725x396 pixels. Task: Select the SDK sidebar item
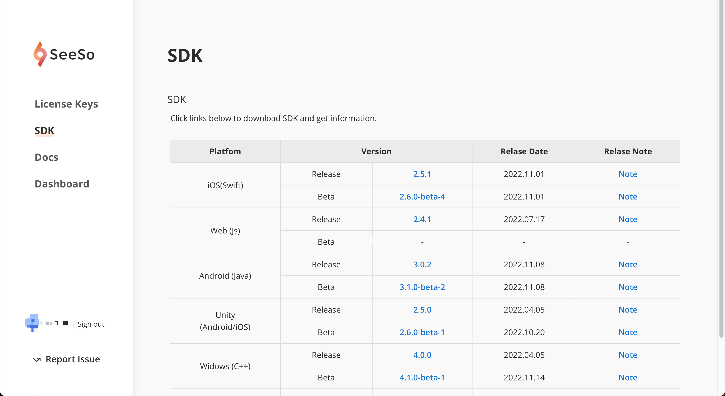(x=44, y=131)
